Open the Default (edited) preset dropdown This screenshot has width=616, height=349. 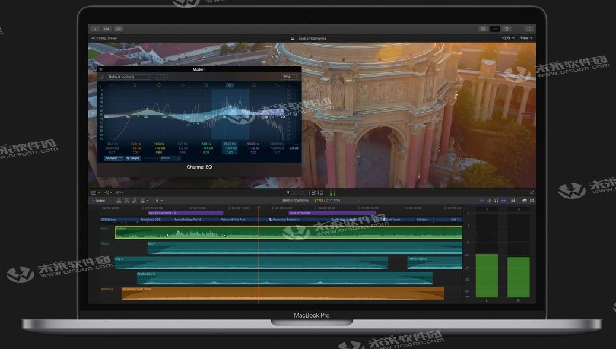[129, 77]
